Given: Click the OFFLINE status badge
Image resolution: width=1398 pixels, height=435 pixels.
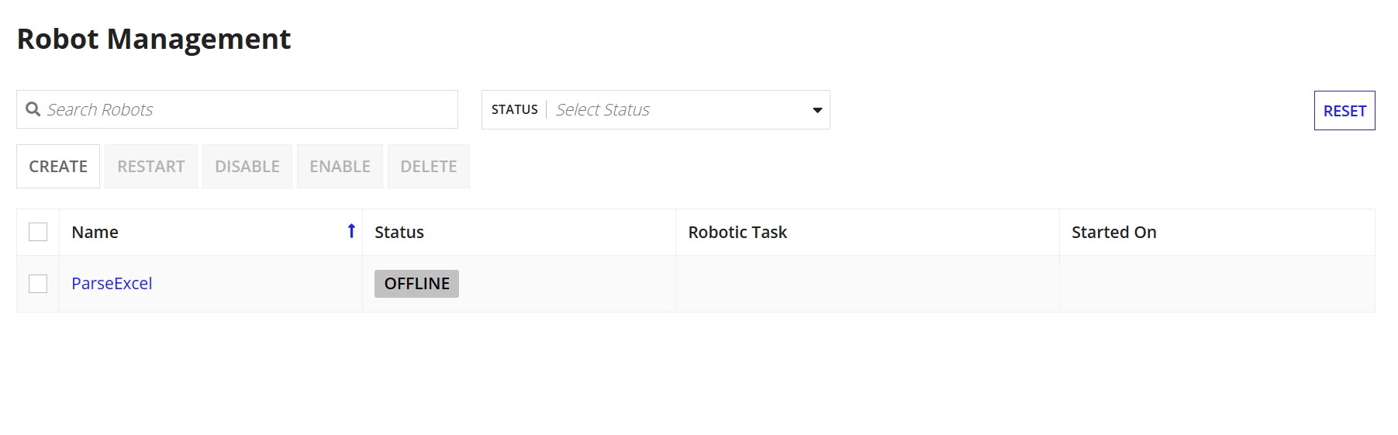Looking at the screenshot, I should click(416, 284).
